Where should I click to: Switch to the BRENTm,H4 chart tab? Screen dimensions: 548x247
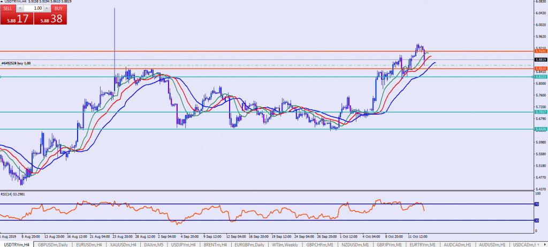[x=218, y=244]
